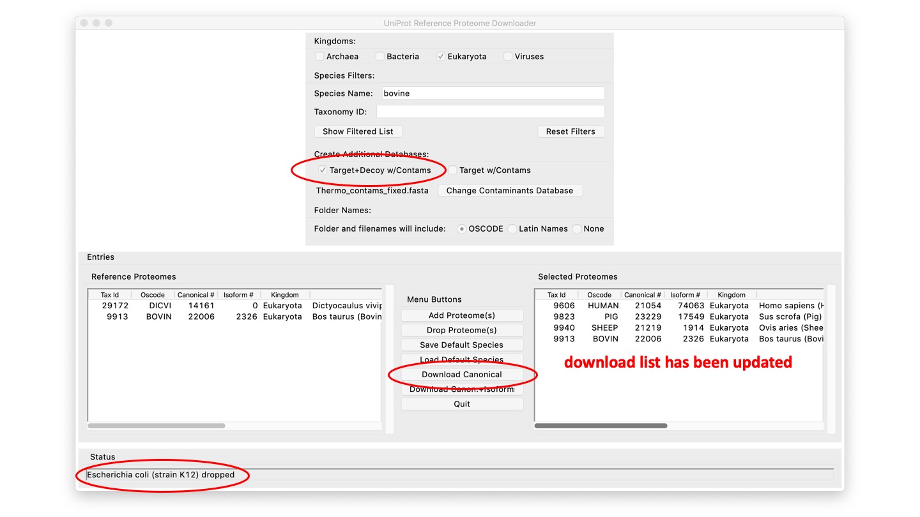920x517 pixels.
Task: Click Canonical # header in Reference Proteomes
Action: pyautogui.click(x=196, y=295)
